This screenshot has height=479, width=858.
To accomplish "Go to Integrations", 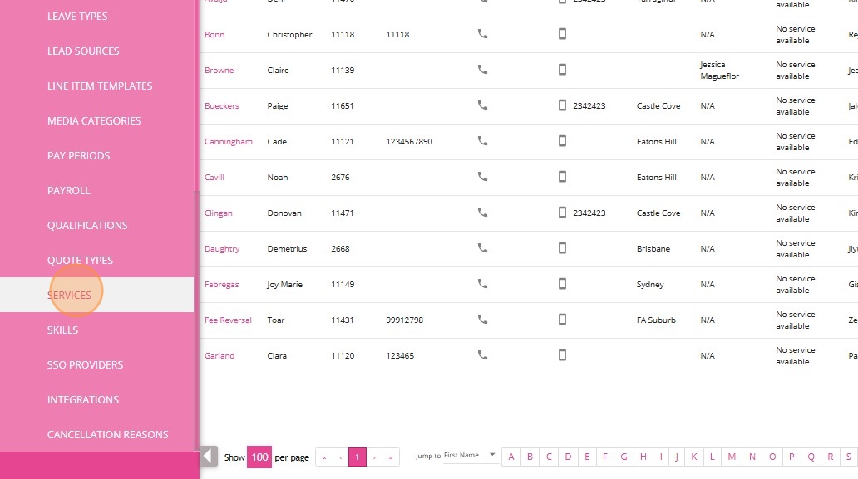I will 82,400.
